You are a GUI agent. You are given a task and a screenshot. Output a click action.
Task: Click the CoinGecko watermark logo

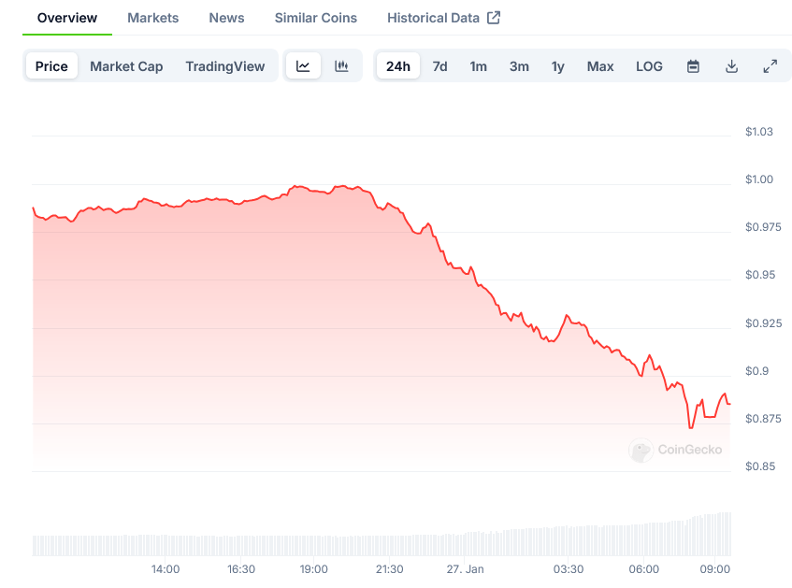(641, 451)
